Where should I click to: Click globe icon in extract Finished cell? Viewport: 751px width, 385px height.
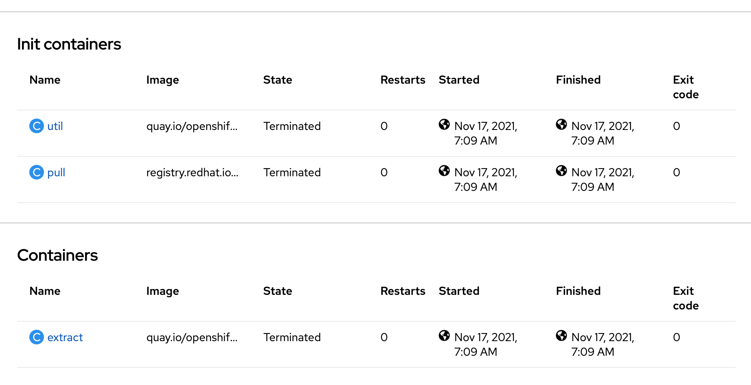coord(561,335)
